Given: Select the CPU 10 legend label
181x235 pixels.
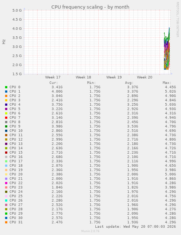Looking at the screenshot, I should [x=16, y=130].
